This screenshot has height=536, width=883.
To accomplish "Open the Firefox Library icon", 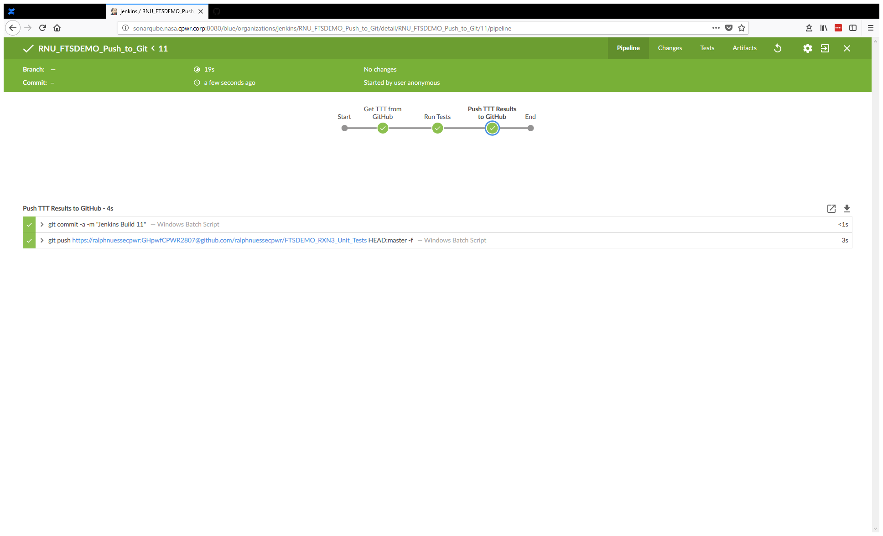I will (824, 28).
